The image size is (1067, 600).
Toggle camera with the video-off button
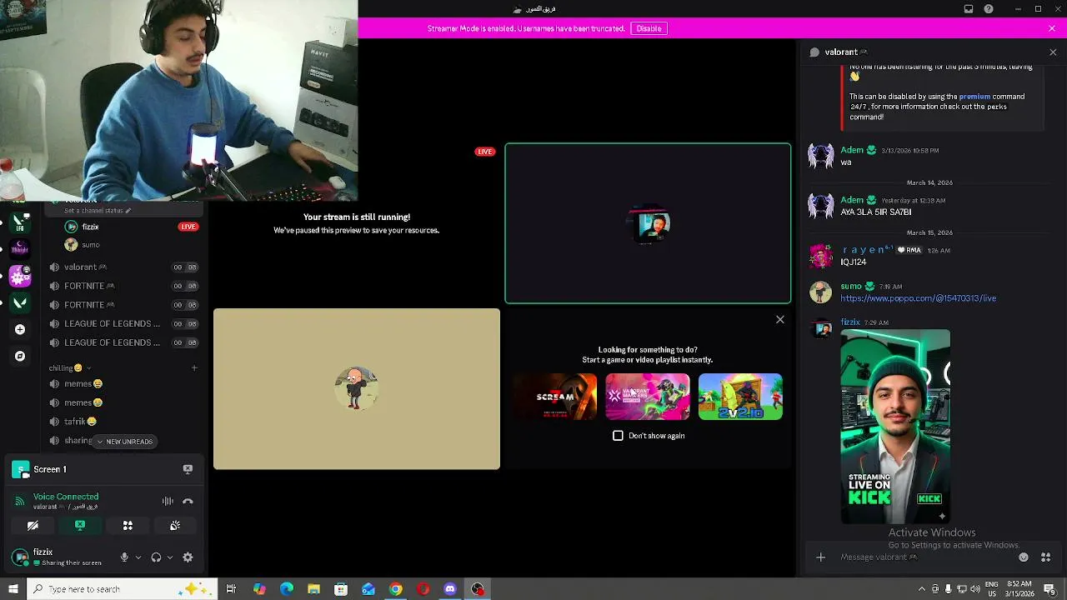click(33, 526)
